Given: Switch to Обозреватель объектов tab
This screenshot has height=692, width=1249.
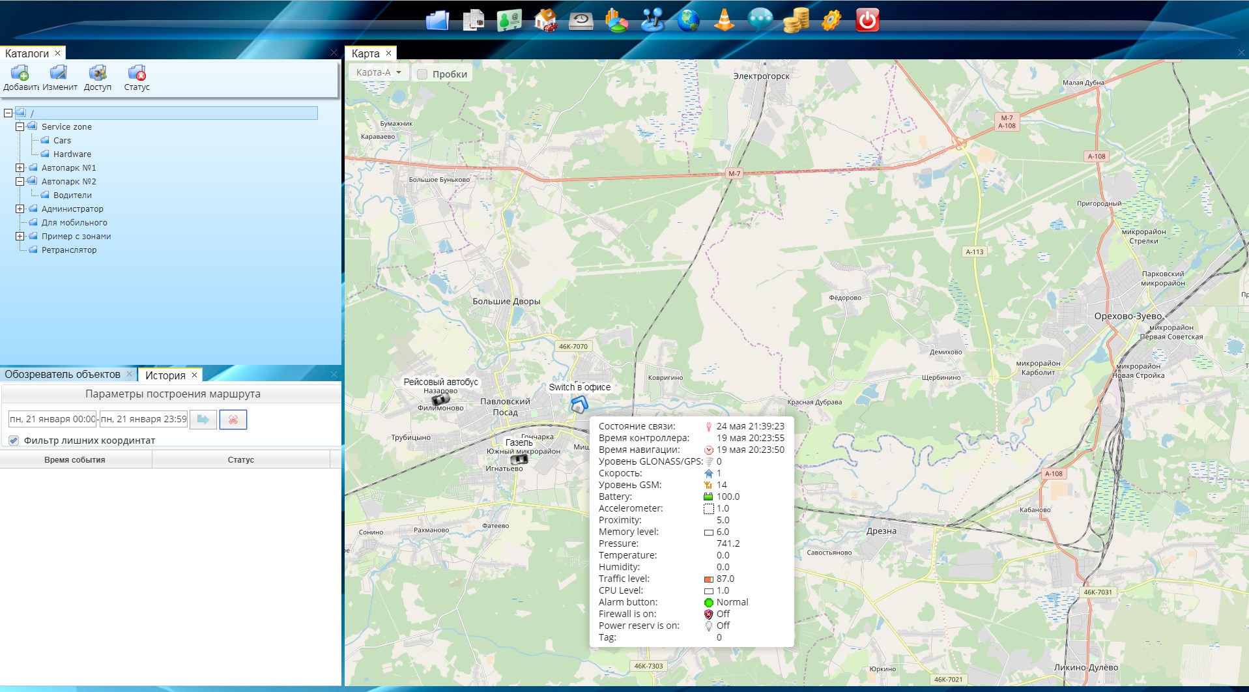Looking at the screenshot, I should pos(63,375).
